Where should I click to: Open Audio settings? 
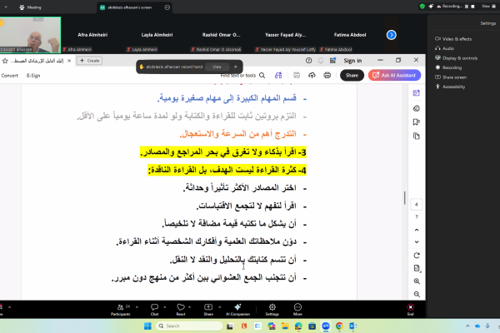(444, 48)
